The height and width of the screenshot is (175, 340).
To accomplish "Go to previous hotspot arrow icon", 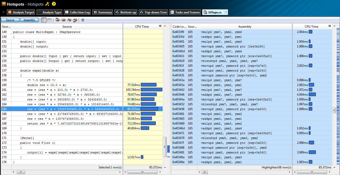I will [x=63, y=20].
